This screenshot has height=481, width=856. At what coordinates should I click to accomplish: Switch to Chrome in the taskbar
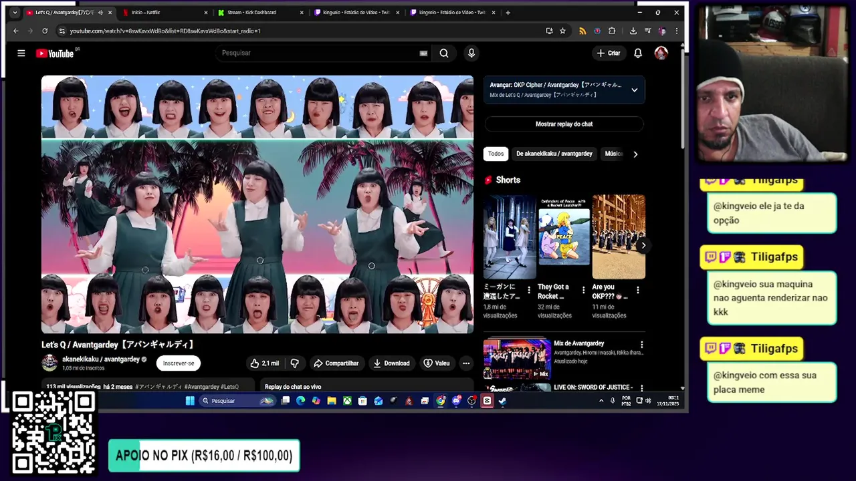[441, 401]
